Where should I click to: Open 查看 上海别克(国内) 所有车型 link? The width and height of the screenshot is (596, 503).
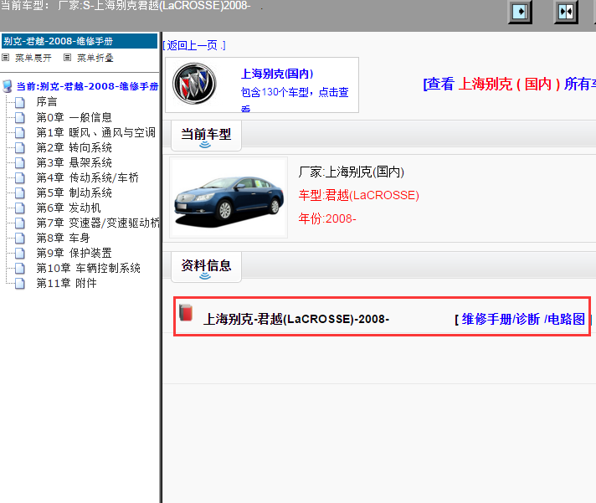coord(509,84)
